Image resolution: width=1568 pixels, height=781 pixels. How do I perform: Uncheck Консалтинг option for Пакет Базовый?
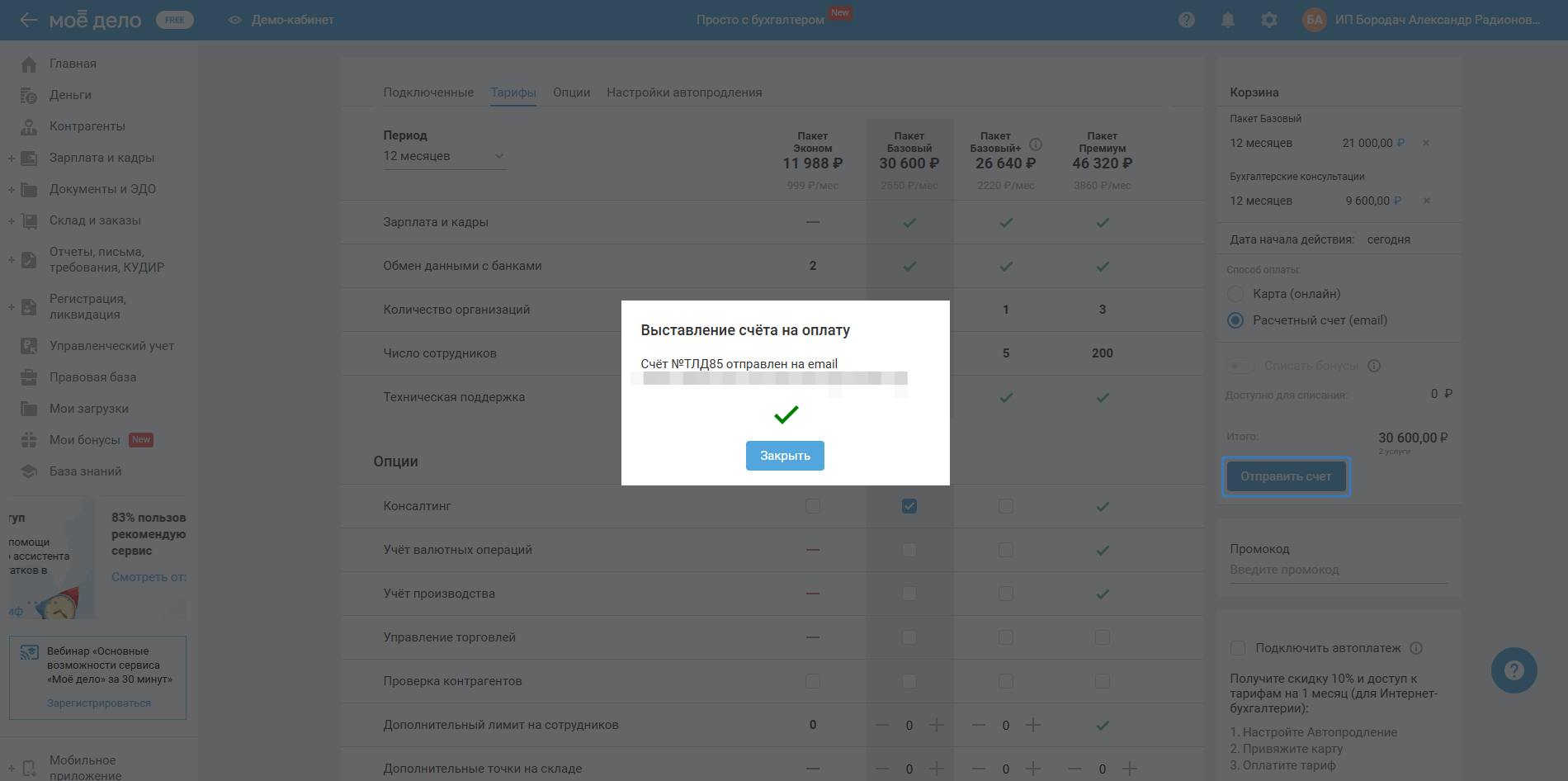pyautogui.click(x=909, y=506)
